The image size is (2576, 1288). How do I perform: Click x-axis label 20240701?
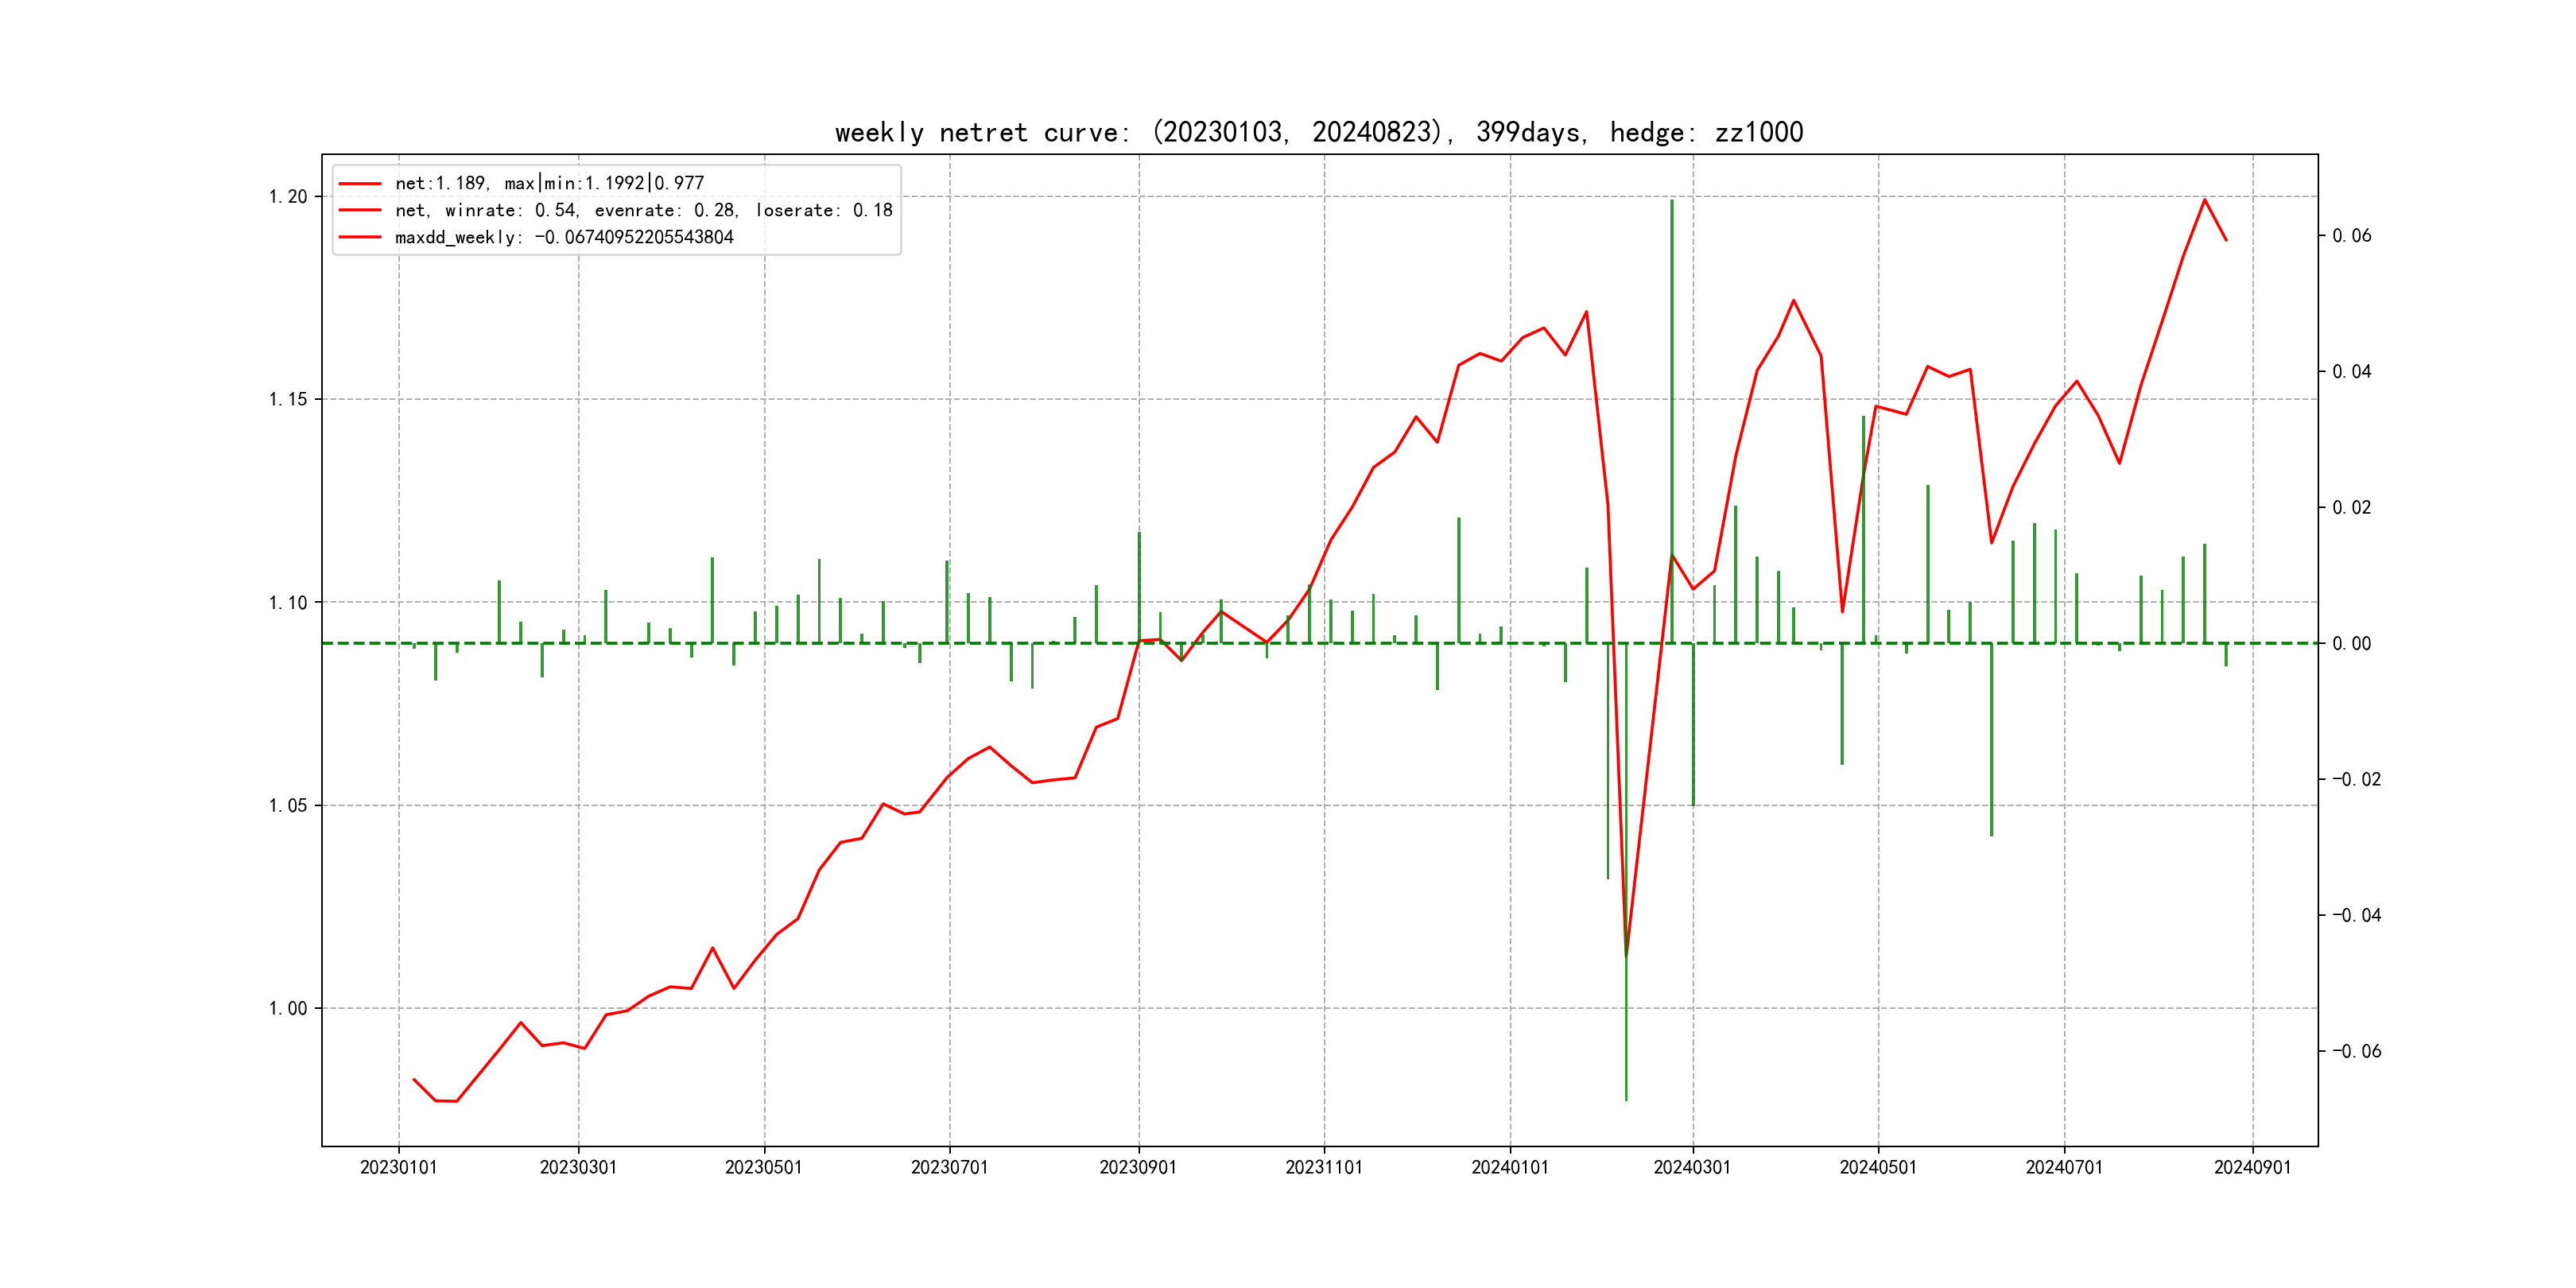2064,1167
